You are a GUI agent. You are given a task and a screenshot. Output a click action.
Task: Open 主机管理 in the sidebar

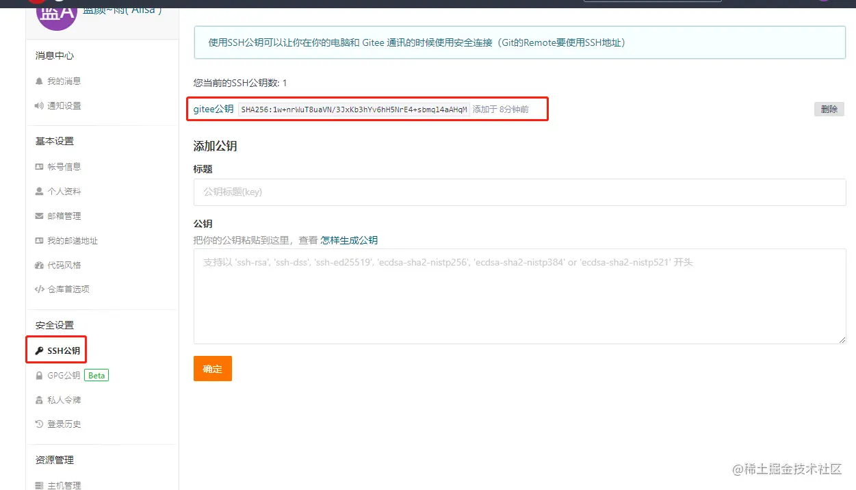tap(64, 485)
